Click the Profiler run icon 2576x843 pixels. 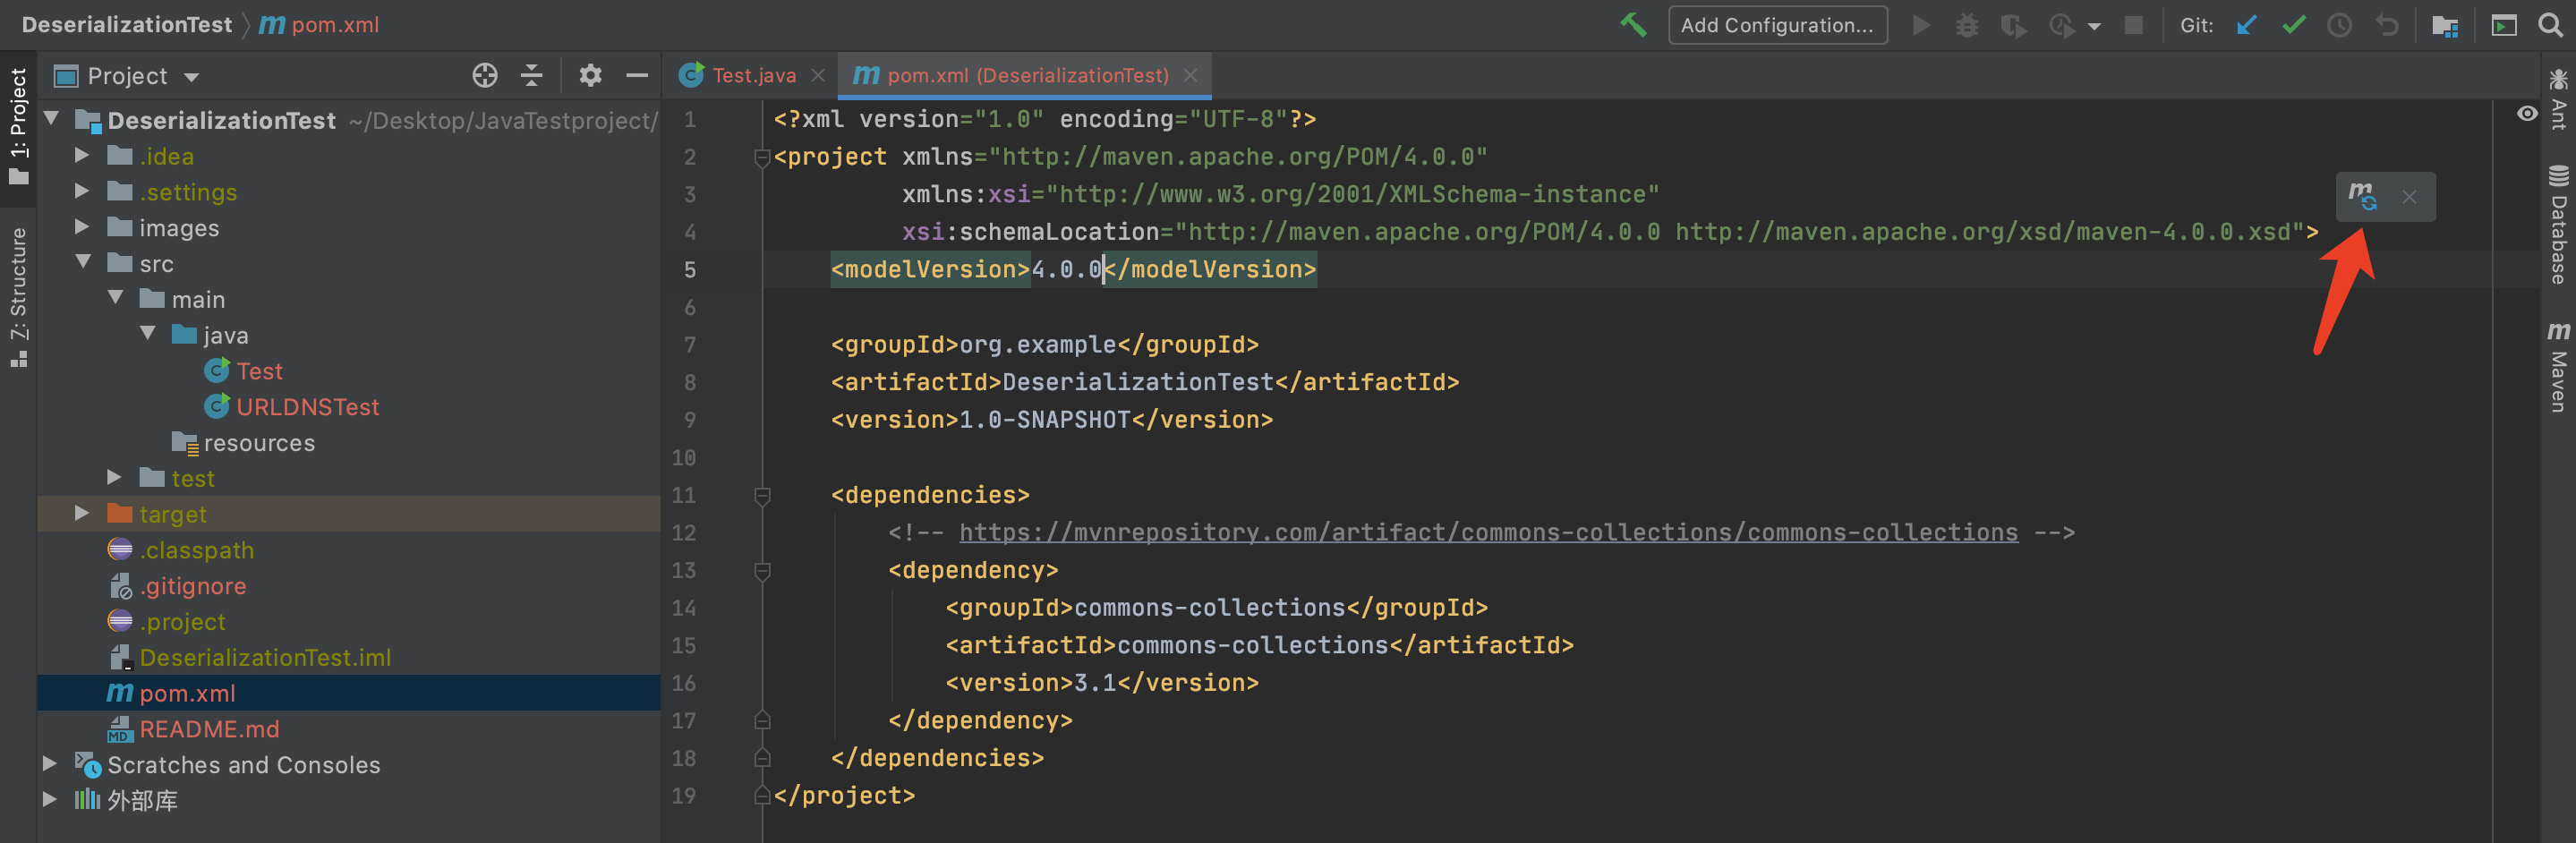(2061, 25)
